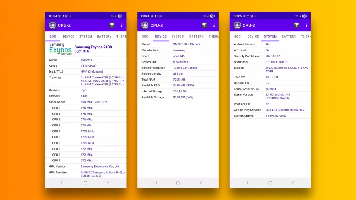
Task: Tap the GPU Renderer ANGLE value
Action: (x=103, y=174)
